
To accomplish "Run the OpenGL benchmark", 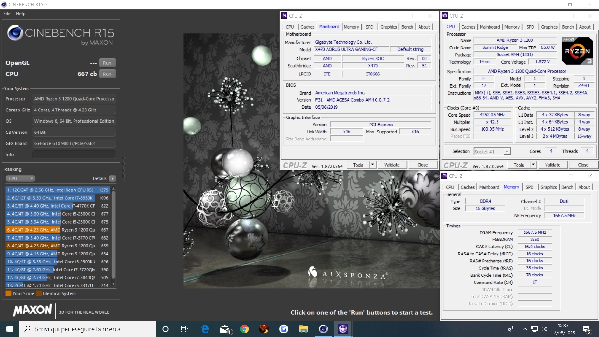I will [107, 63].
